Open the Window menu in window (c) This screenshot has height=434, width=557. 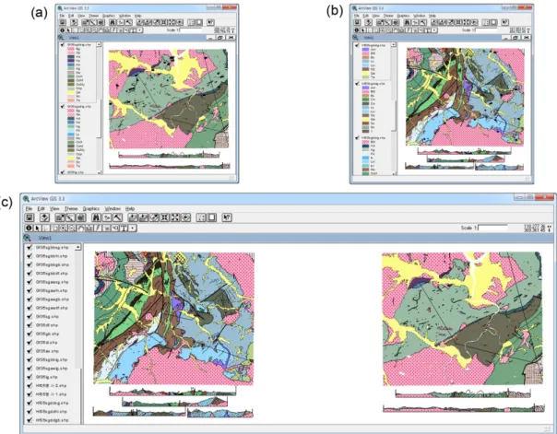[x=113, y=208]
